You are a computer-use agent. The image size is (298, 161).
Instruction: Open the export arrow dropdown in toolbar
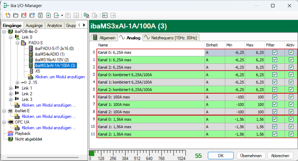tap(61, 15)
